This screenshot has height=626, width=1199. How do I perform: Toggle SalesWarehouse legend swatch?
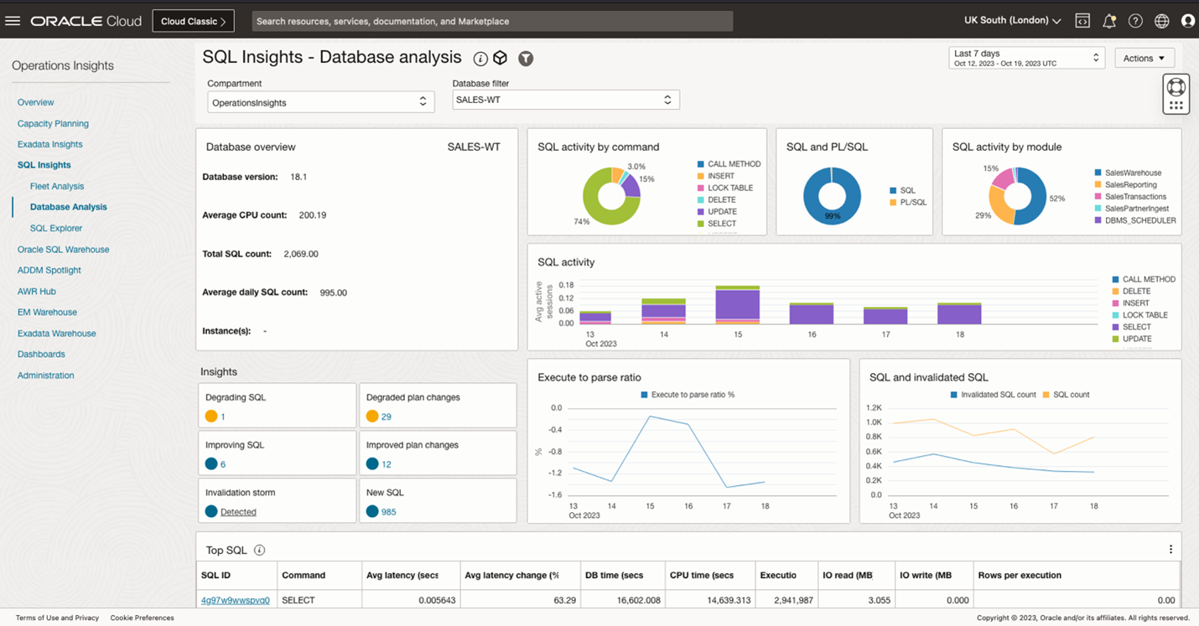1098,173
